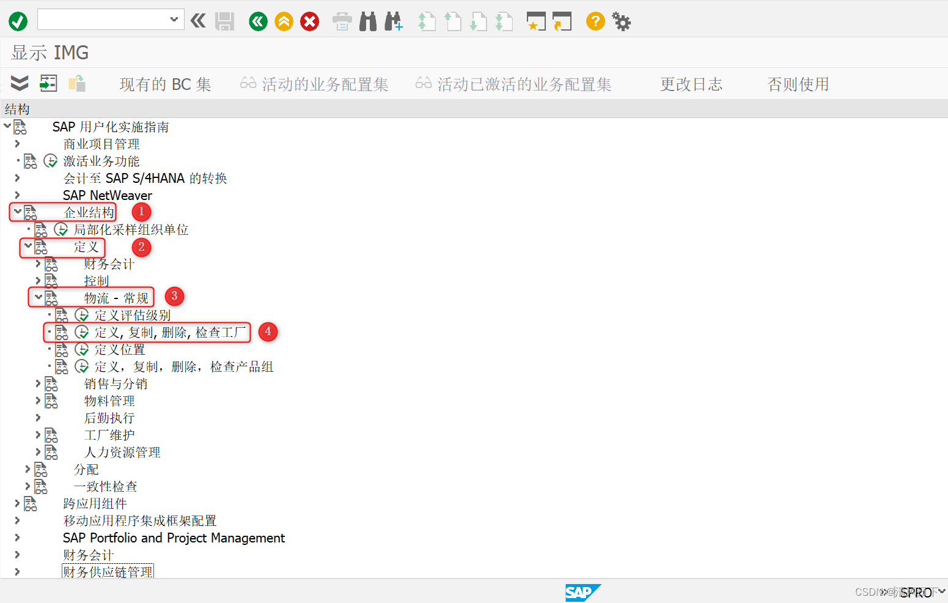Expand the 物料管理 tree node
Image resolution: width=948 pixels, height=603 pixels.
pyautogui.click(x=38, y=400)
